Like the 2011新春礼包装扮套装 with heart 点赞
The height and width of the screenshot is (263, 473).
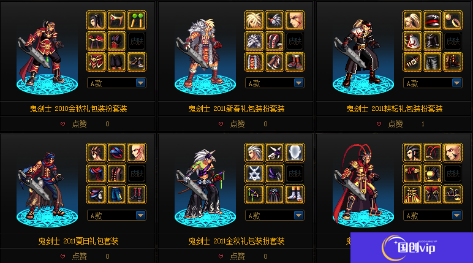click(232, 124)
